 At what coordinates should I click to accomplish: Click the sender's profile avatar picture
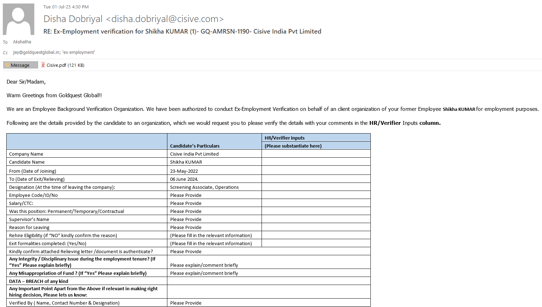19,19
